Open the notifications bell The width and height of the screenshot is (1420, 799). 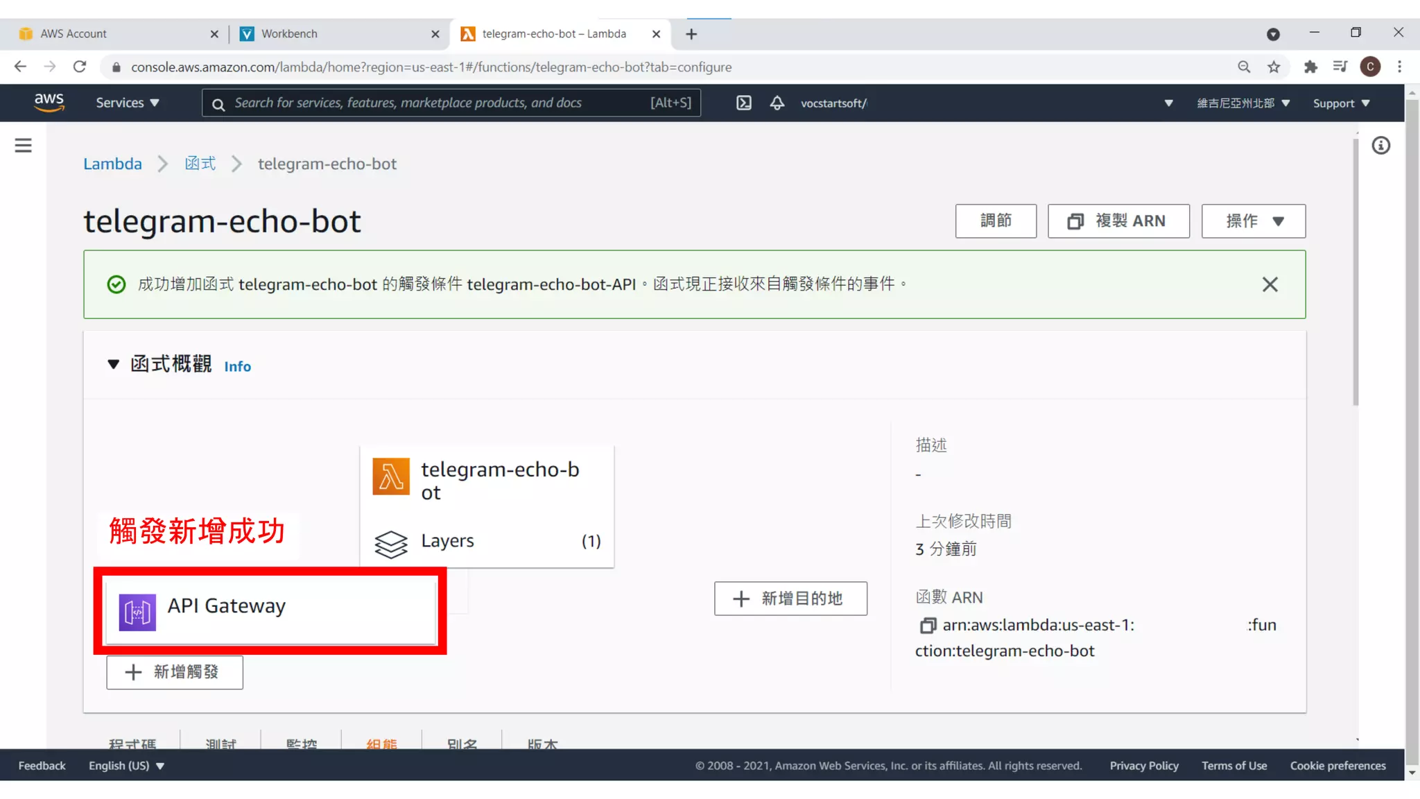pyautogui.click(x=777, y=103)
